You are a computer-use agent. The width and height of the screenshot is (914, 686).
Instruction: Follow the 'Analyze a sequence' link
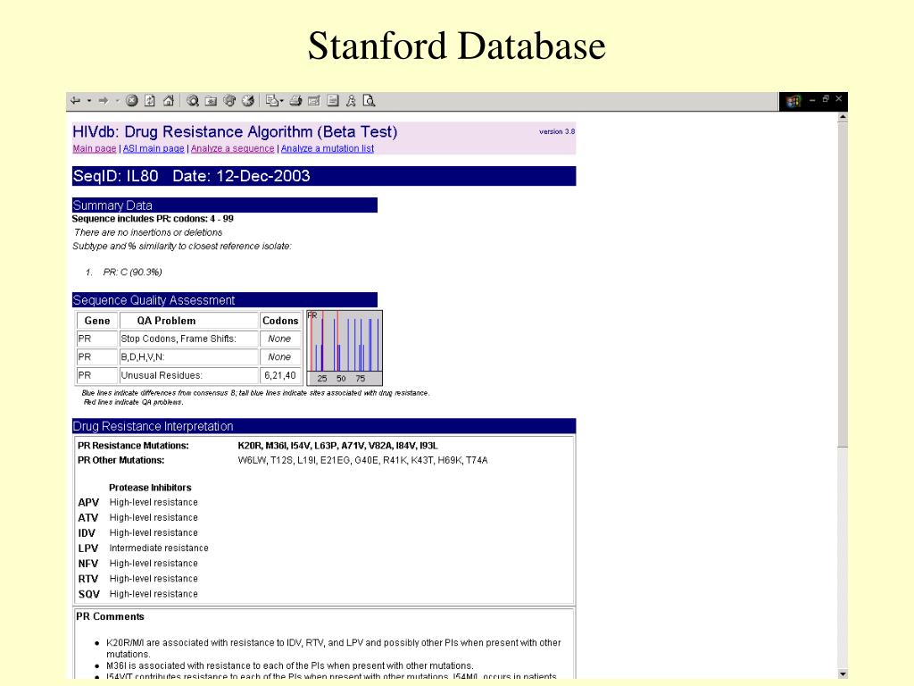pos(233,148)
